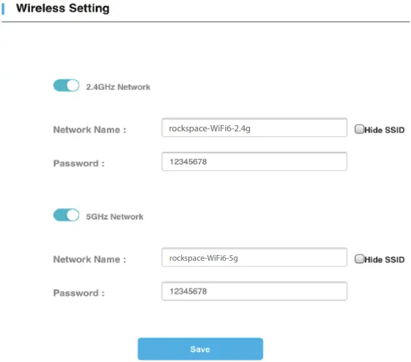Click the white knob of 2.4GHz switch

73,86
